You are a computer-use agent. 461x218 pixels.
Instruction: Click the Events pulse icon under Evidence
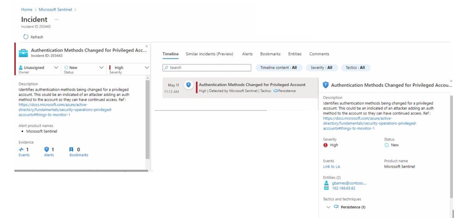pyautogui.click(x=21, y=150)
